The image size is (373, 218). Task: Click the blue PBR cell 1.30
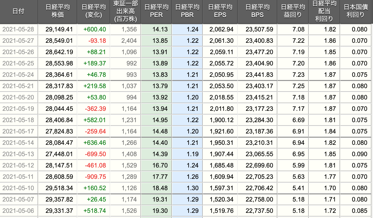tap(192, 188)
